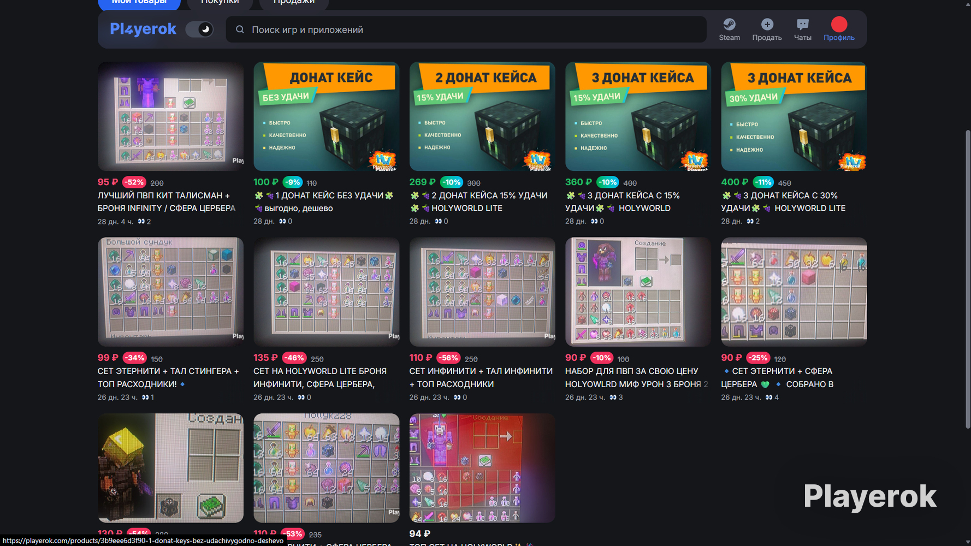
Task: Open the Профиль red avatar
Action: (x=839, y=24)
